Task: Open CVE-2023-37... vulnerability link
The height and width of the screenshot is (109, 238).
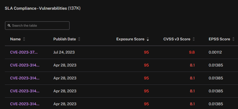Action: (x=24, y=52)
